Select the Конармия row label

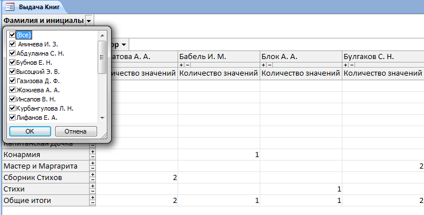(46, 155)
